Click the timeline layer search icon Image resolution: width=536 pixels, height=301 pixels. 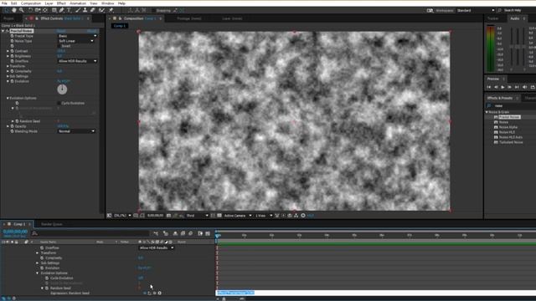click(x=35, y=233)
